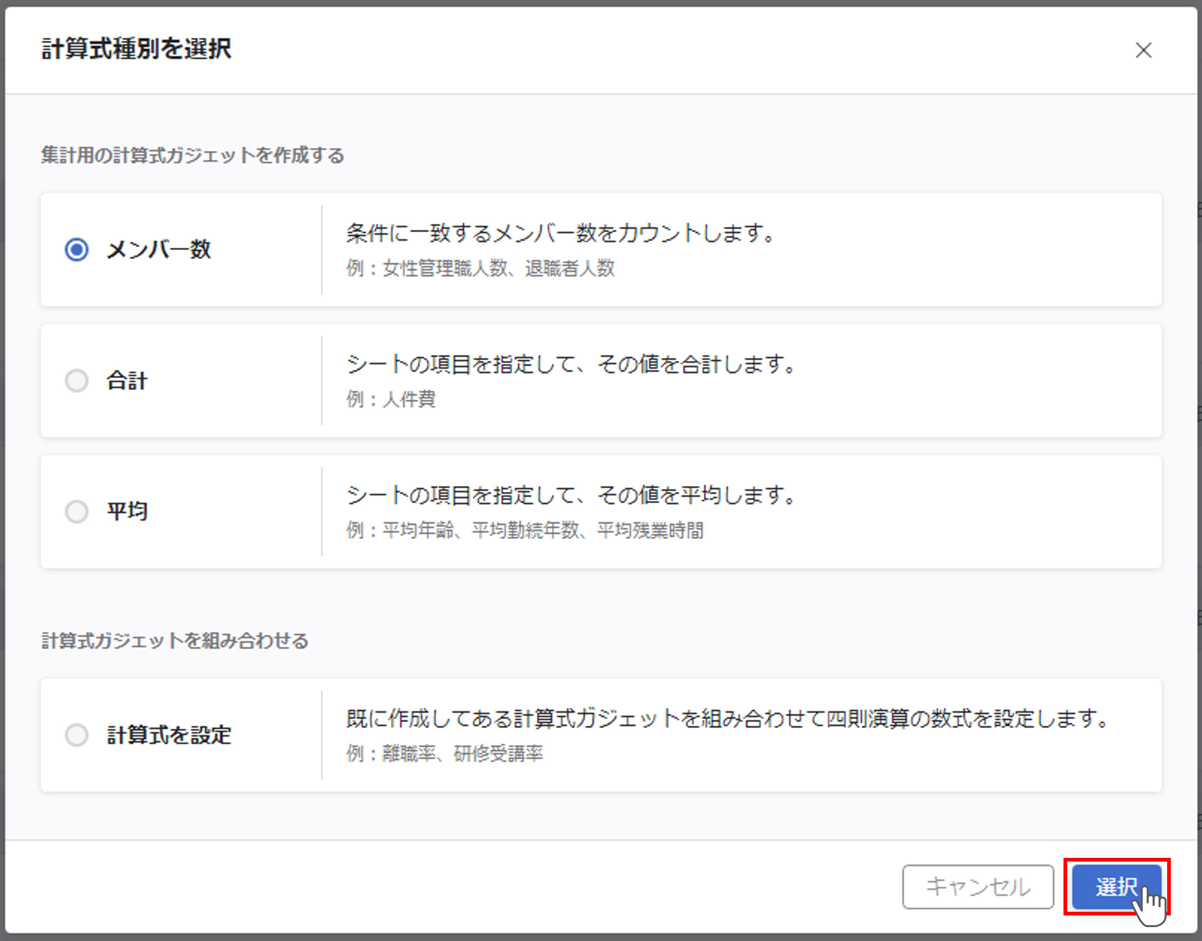The width and height of the screenshot is (1202, 941).
Task: Click the メンバー数 option label
Action: 159,249
